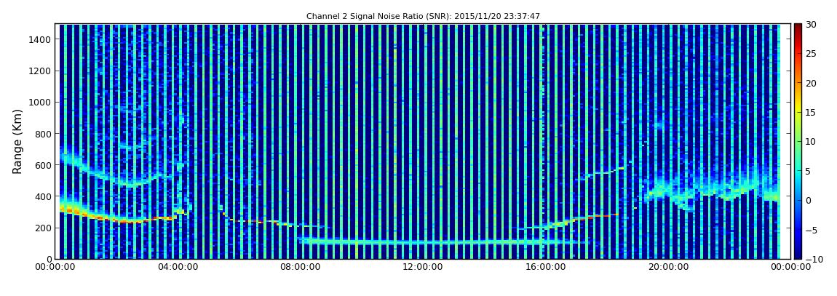Click the colorbar value 20
The image size is (837, 296).
point(810,83)
